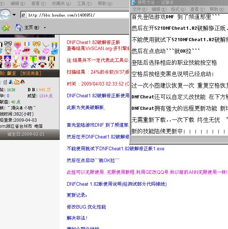The height and width of the screenshot is (229, 228).
Task: Open the browser 编辑(E) menu
Action: pos(18,3)
